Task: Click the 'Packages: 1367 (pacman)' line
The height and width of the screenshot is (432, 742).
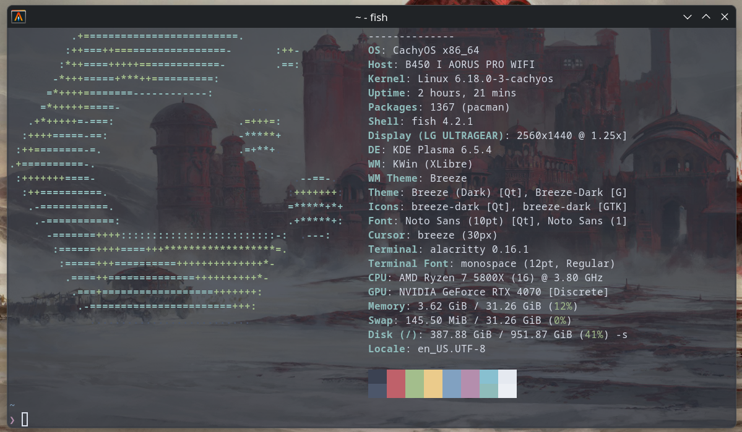Action: click(439, 108)
